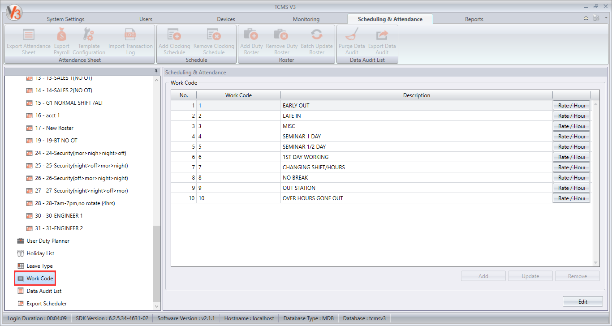Viewport: 612px width, 326px height.
Task: Click the Batch Update Roster icon
Action: [x=317, y=35]
